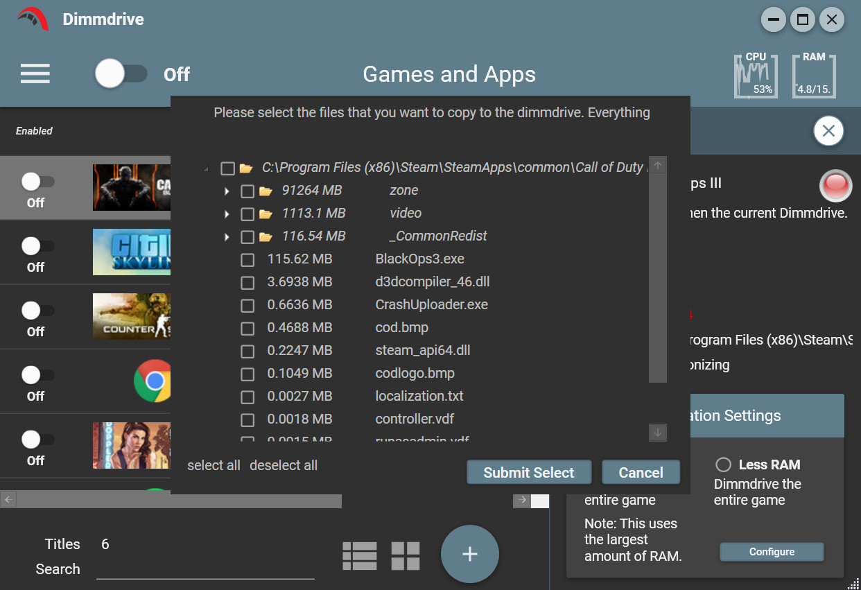Open the hamburger navigation menu
Screen dimensions: 861x590
coord(35,74)
